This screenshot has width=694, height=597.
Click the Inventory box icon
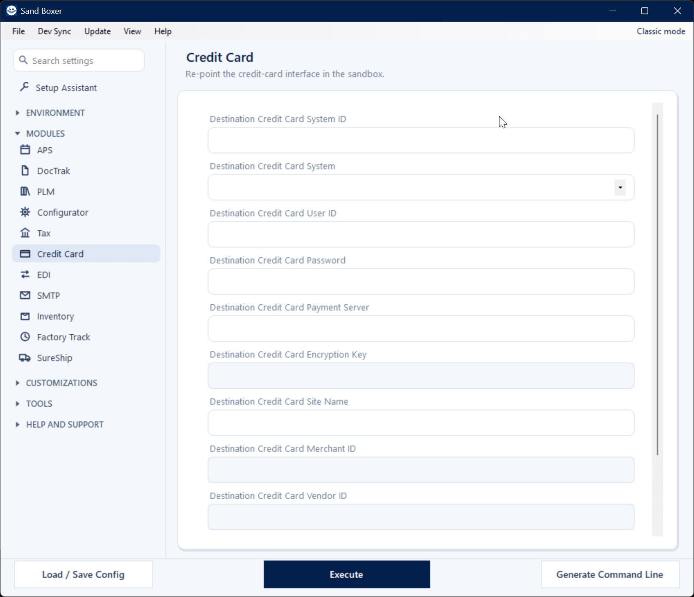click(25, 316)
